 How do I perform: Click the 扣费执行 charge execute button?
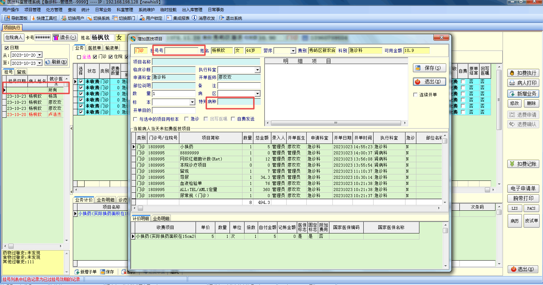point(523,73)
